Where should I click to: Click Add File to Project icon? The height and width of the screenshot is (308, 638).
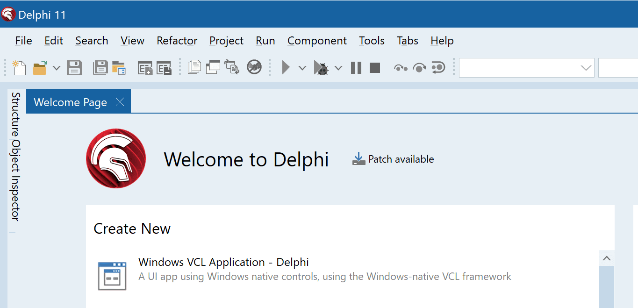point(145,68)
